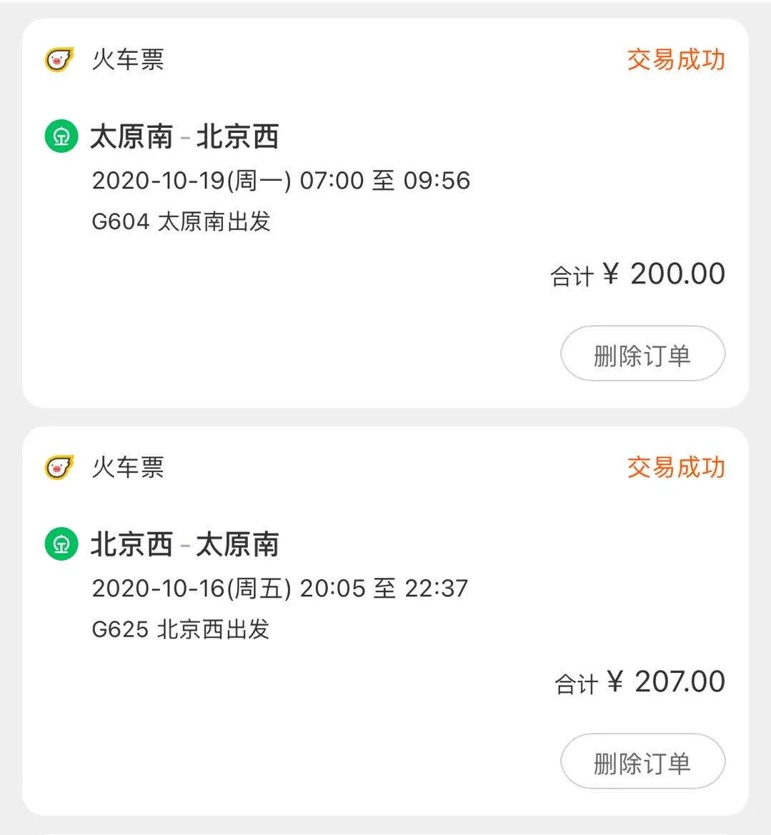The height and width of the screenshot is (835, 771).
Task: Select the 2020-10-19 departure time line
Action: [x=281, y=180]
